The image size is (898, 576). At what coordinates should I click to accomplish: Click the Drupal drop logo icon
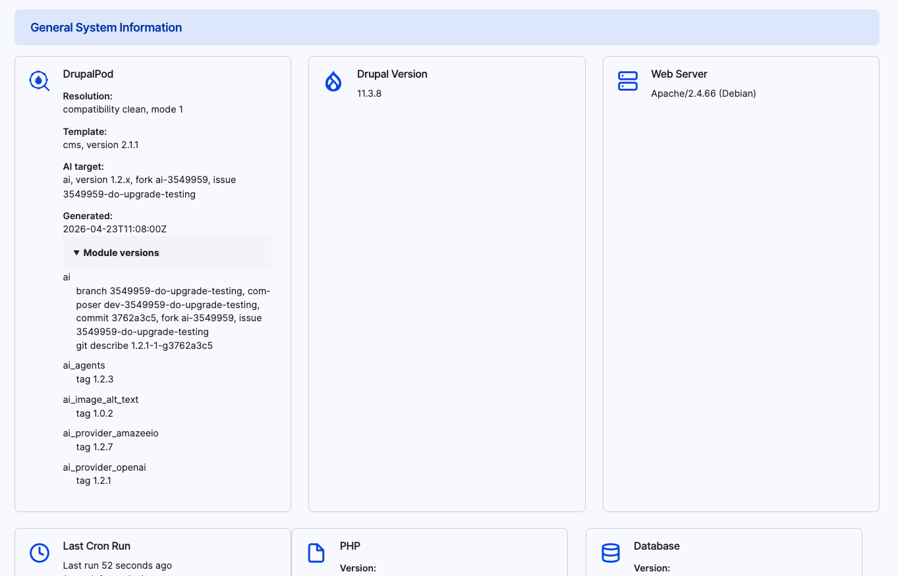pyautogui.click(x=333, y=81)
